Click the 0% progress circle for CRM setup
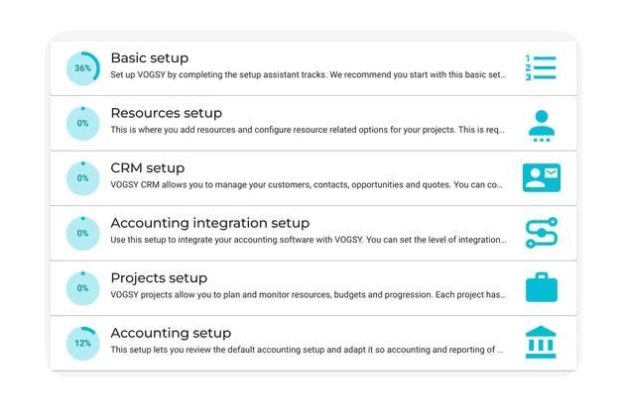The width and height of the screenshot is (625, 418). click(x=83, y=178)
